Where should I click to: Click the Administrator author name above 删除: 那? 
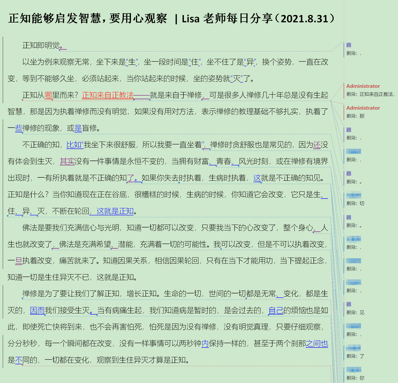click(x=363, y=108)
